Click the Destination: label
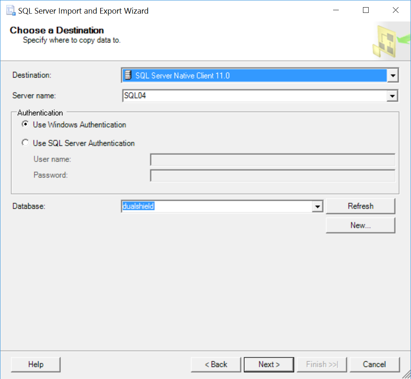The width and height of the screenshot is (411, 379). tap(32, 75)
